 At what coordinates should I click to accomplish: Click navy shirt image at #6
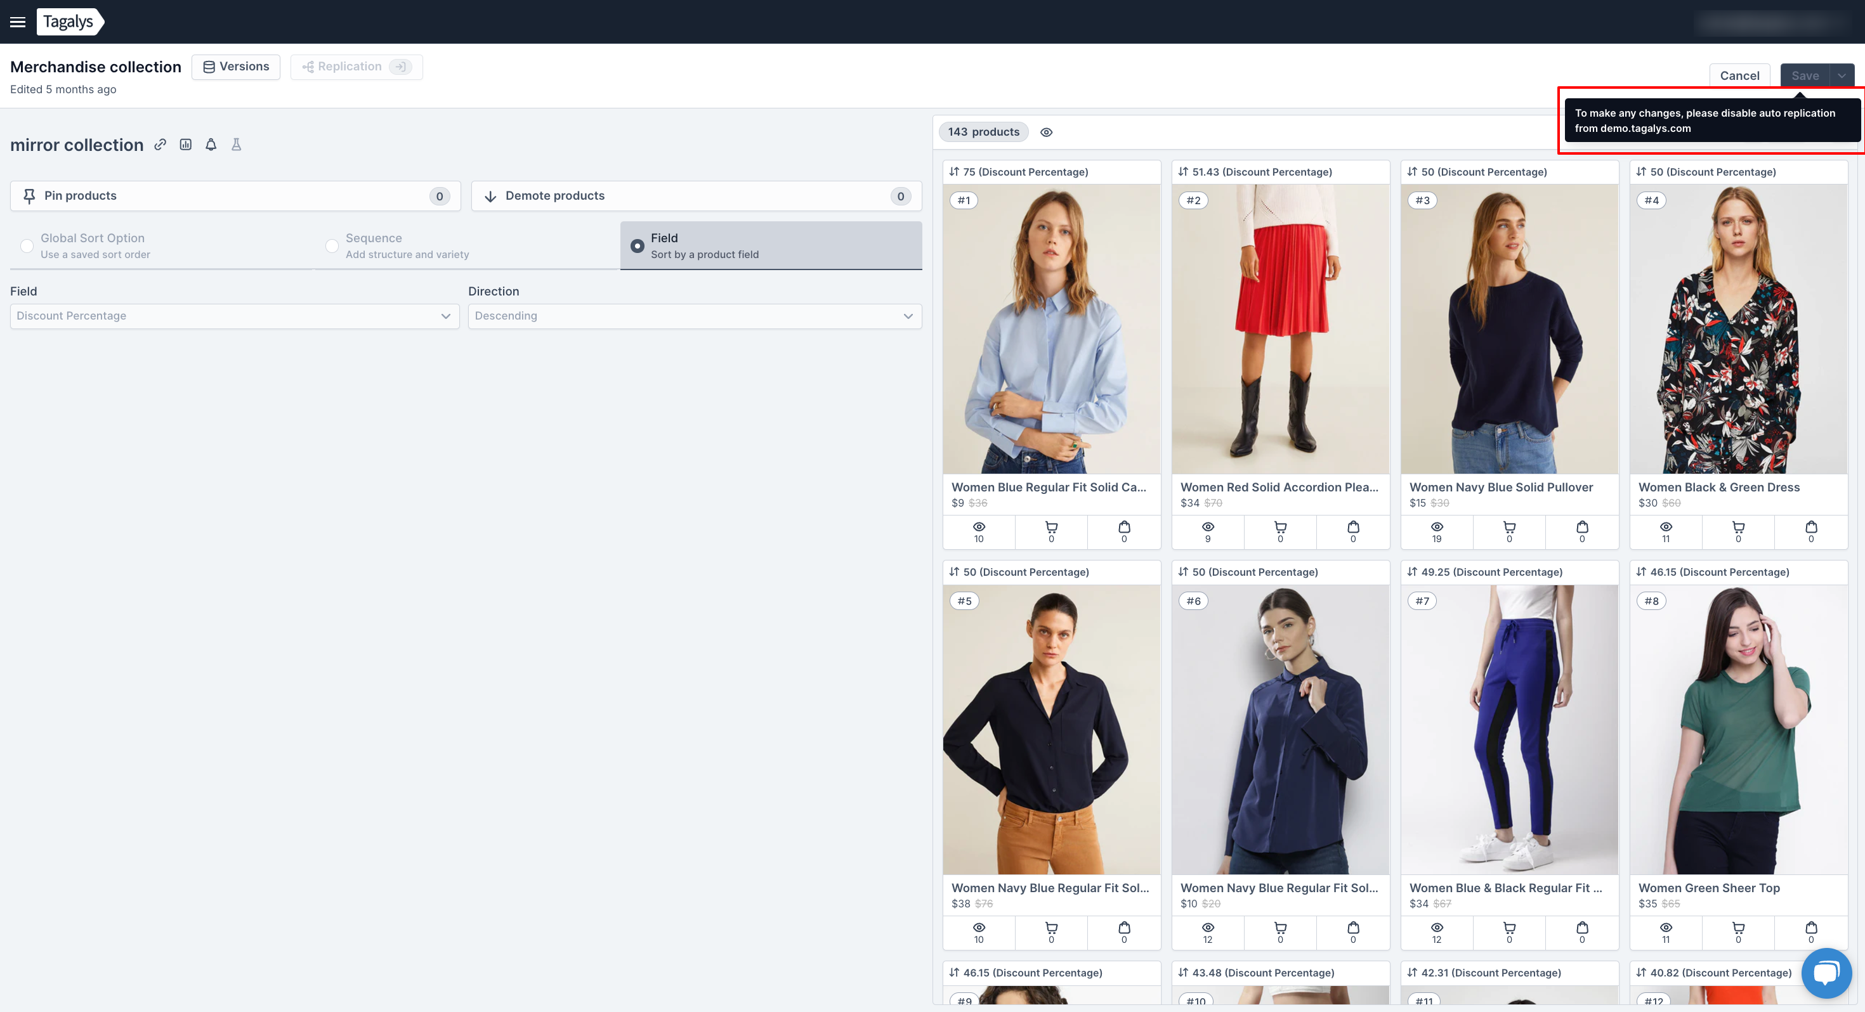point(1280,730)
